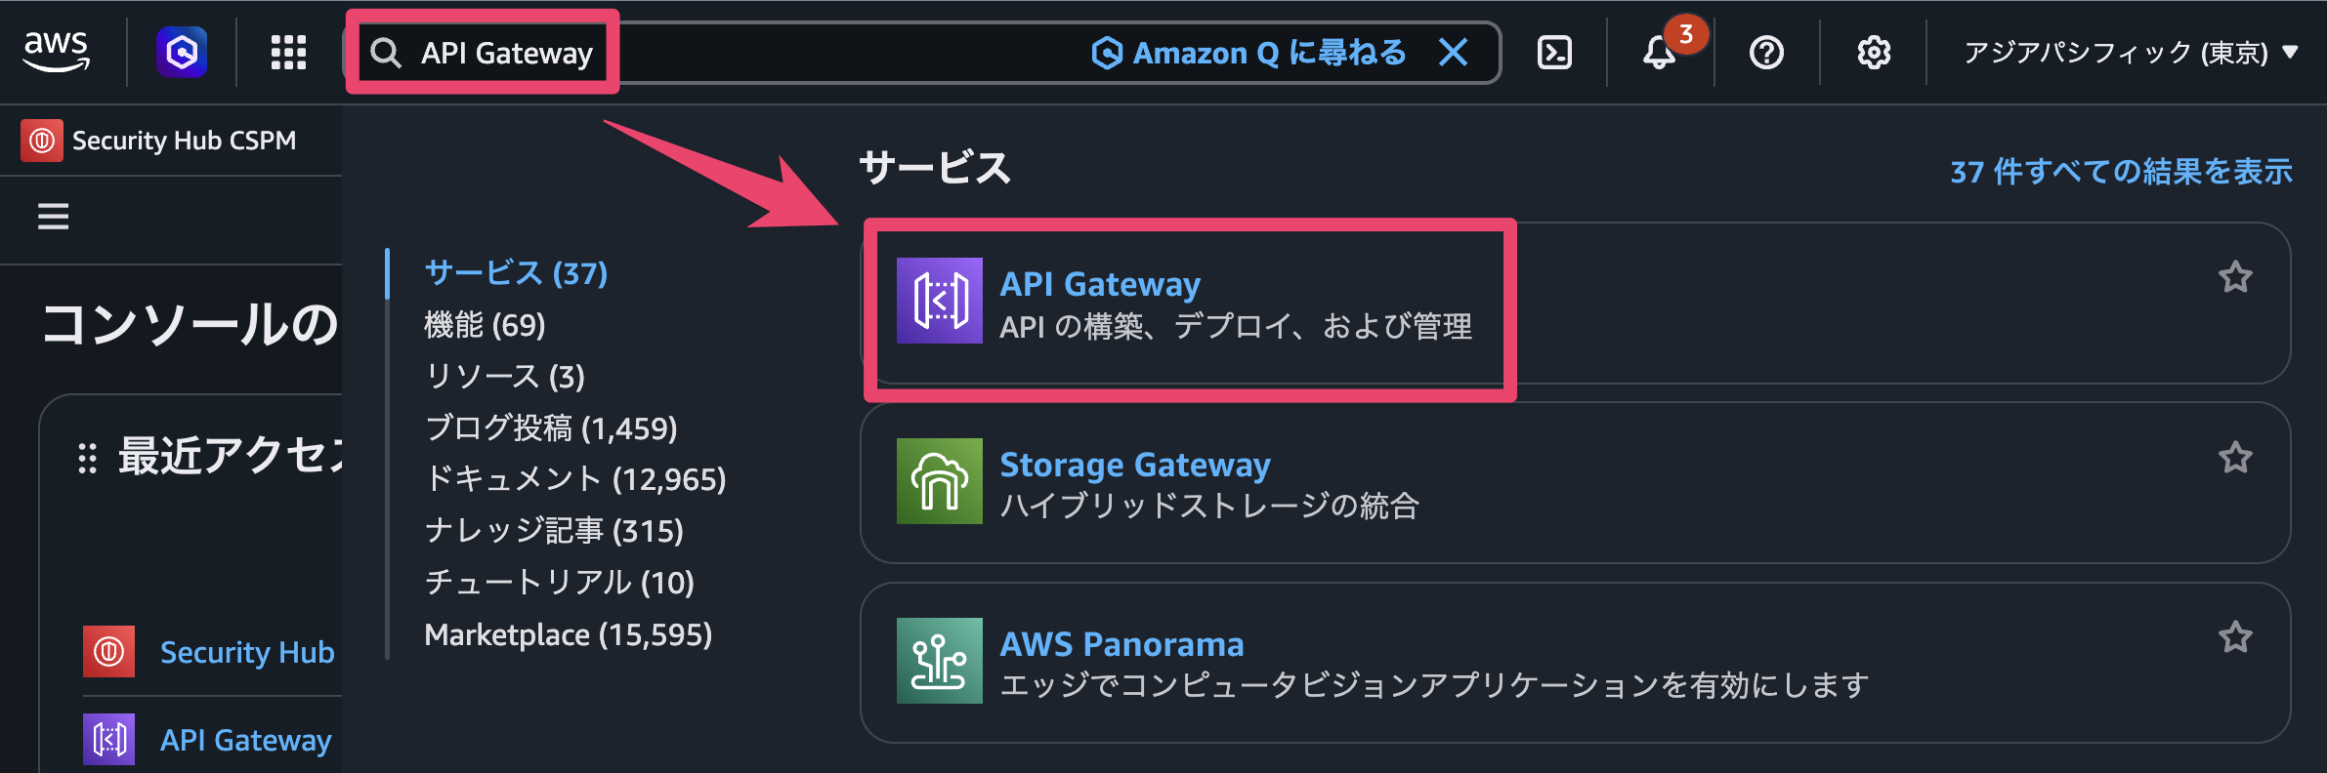Show all 37 service results link
The image size is (2327, 773).
click(2121, 172)
